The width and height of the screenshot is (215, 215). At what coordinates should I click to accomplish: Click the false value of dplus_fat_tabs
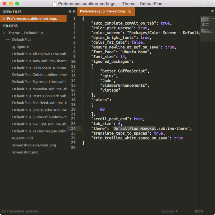click(x=137, y=42)
